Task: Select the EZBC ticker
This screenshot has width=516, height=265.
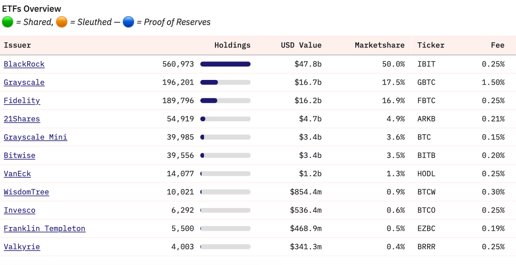Action: tap(426, 228)
